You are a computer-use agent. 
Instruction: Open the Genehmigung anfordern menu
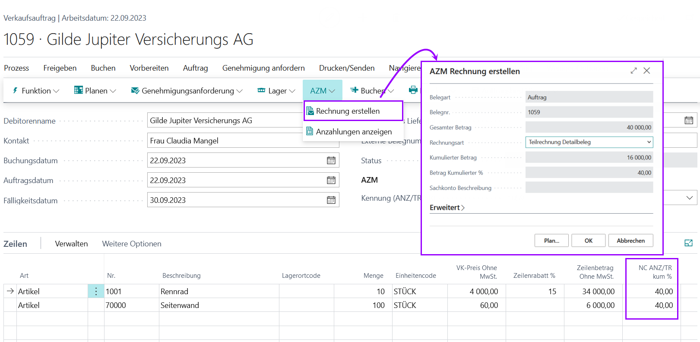coord(263,68)
